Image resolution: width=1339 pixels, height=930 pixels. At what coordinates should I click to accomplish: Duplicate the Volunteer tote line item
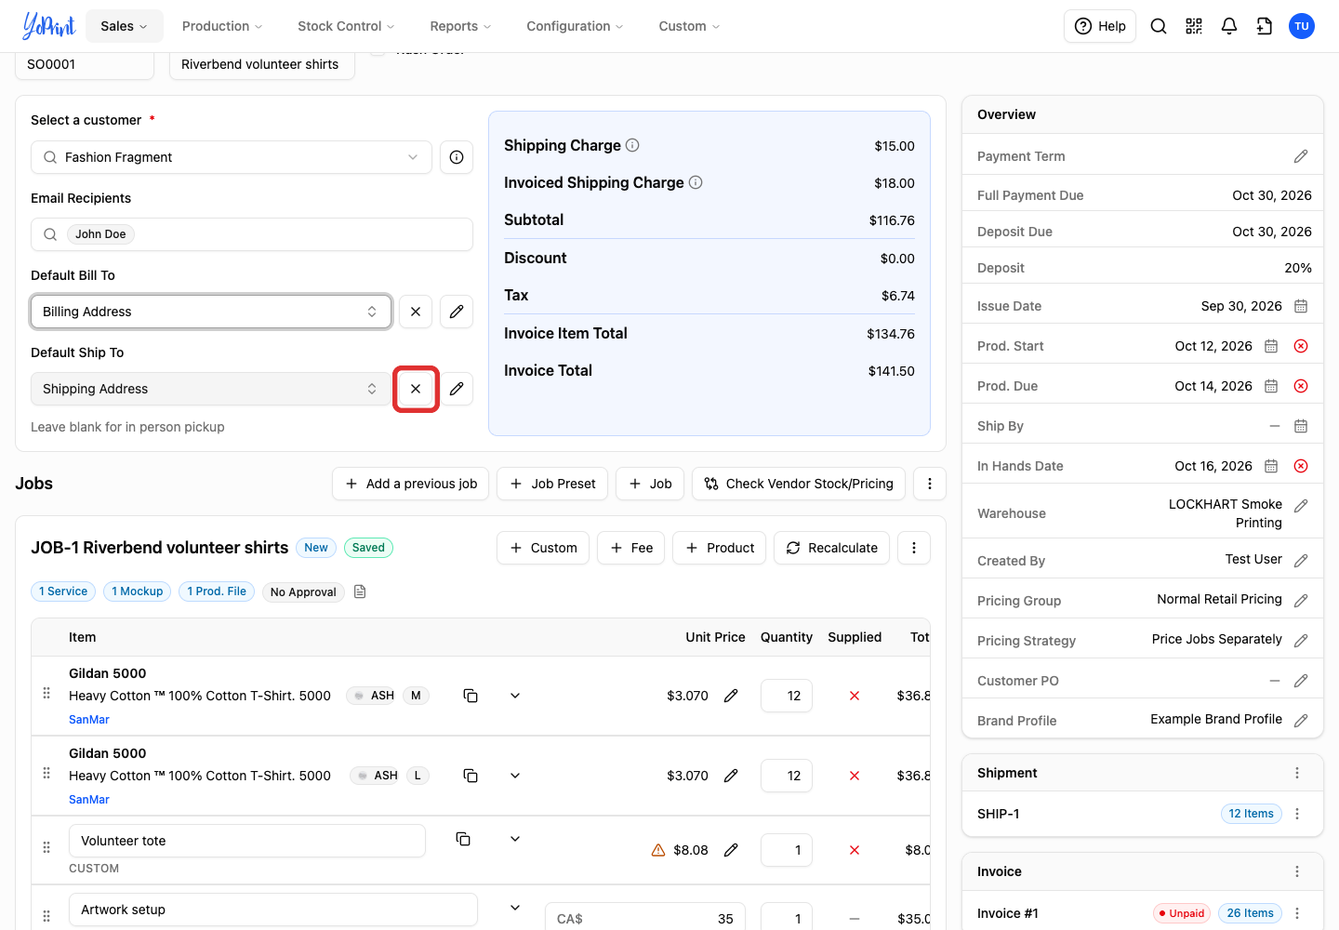coord(463,839)
